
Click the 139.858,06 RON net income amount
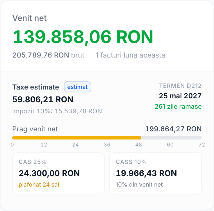(83, 37)
